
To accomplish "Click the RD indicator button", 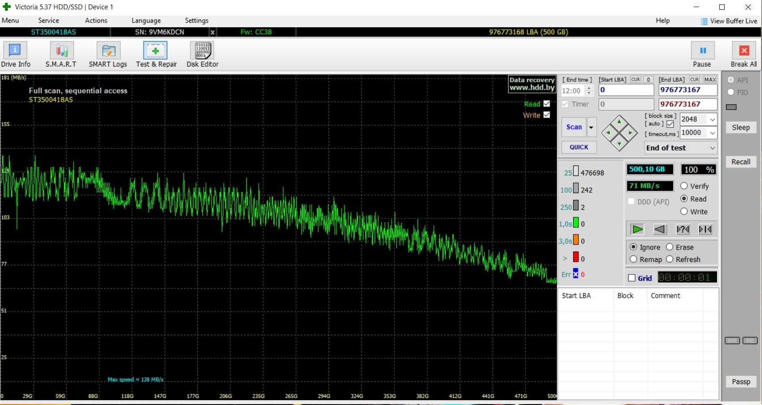I will click(x=750, y=341).
